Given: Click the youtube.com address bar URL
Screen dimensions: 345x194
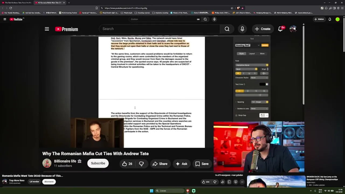Looking at the screenshot, I should (x=126, y=8).
